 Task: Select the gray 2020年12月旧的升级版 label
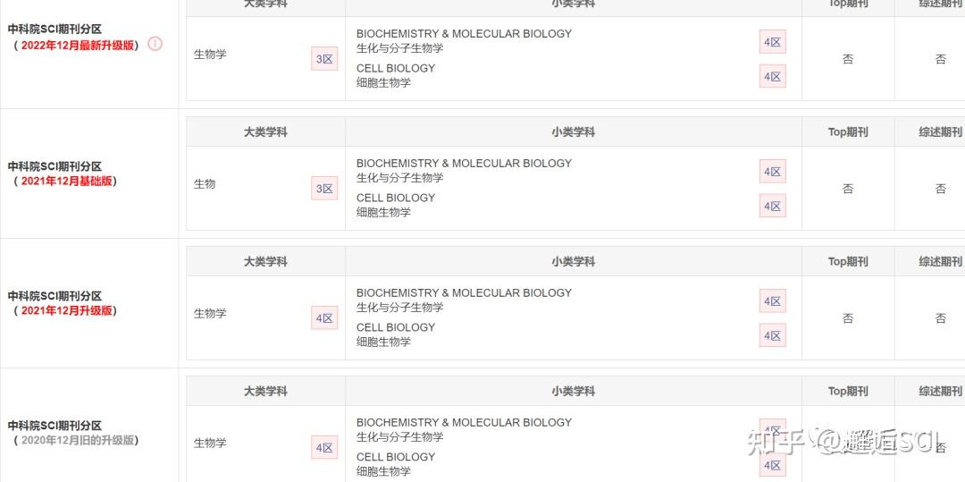click(78, 440)
